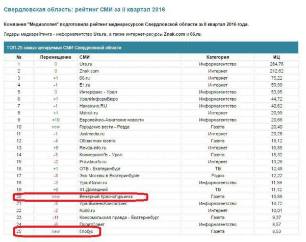Click the Перемещение column header

(x=56, y=56)
